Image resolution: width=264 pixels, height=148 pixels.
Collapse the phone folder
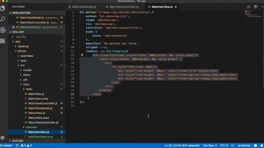pos(22,51)
